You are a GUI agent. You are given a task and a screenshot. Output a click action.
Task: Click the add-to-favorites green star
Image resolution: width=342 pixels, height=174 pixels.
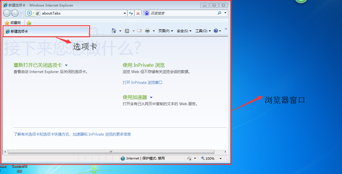pyautogui.click(x=29, y=23)
